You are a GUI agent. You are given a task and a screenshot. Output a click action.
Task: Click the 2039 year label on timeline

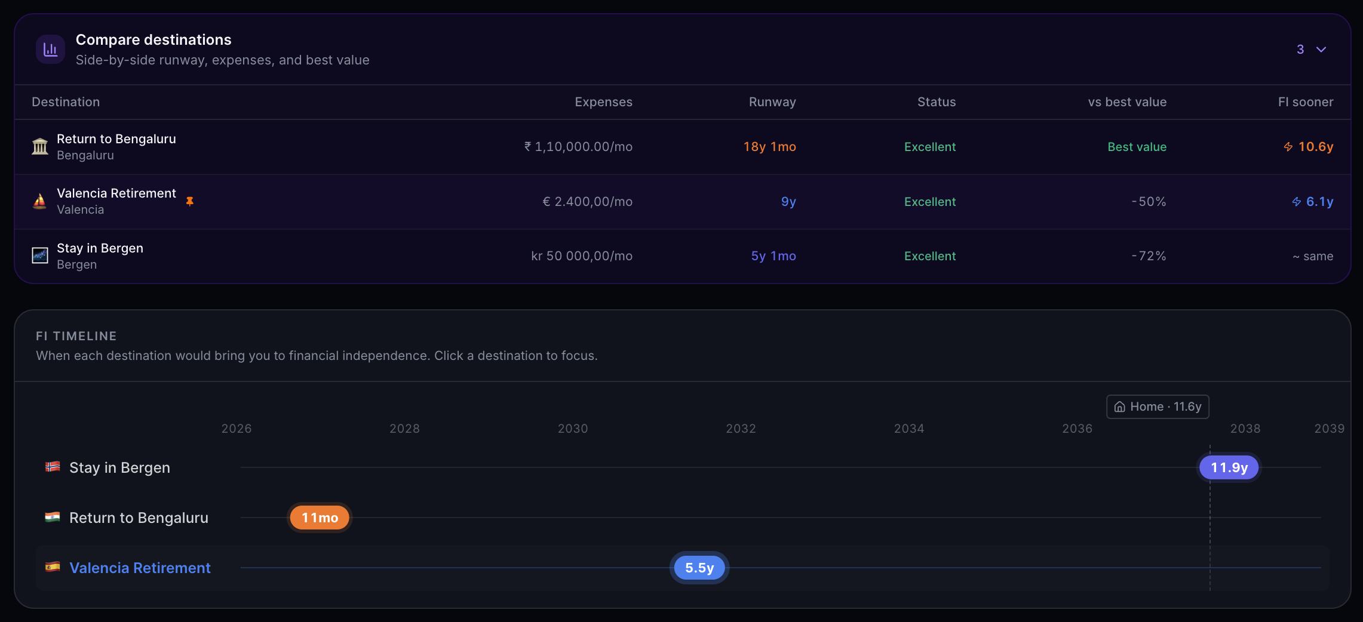click(x=1330, y=429)
